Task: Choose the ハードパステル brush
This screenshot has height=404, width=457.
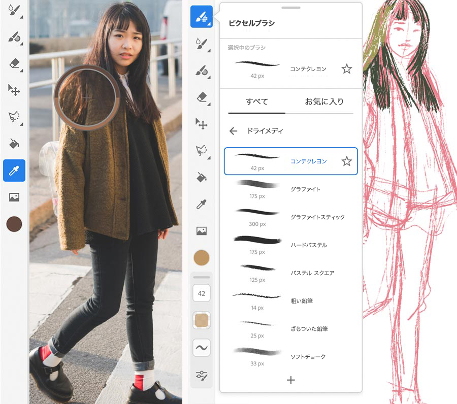Action: 291,245
